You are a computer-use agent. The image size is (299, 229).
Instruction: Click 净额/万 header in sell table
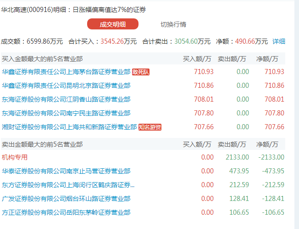tap(267, 144)
